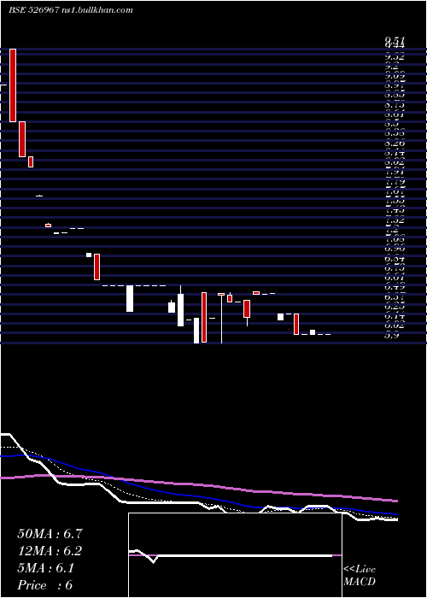Image resolution: width=427 pixels, height=598 pixels.
Task: Click inside the MACD inset panel
Action: tap(235, 555)
